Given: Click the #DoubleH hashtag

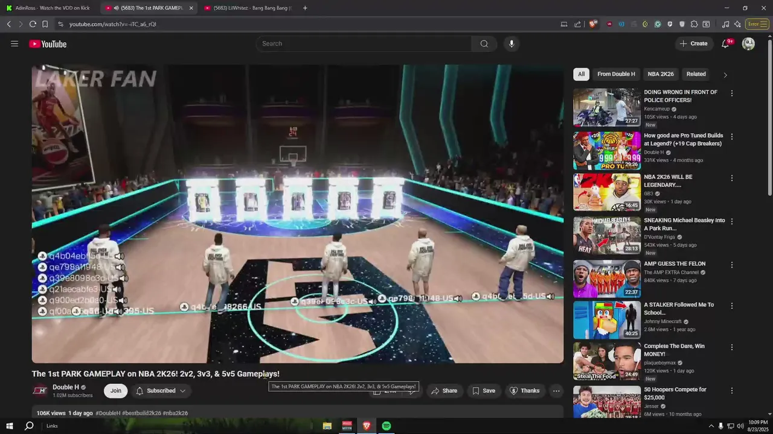Looking at the screenshot, I should click(108, 414).
